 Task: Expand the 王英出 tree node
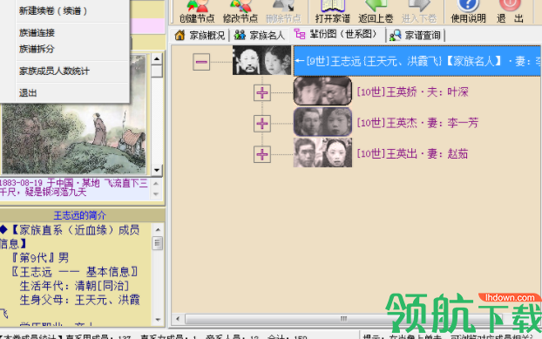tap(262, 154)
